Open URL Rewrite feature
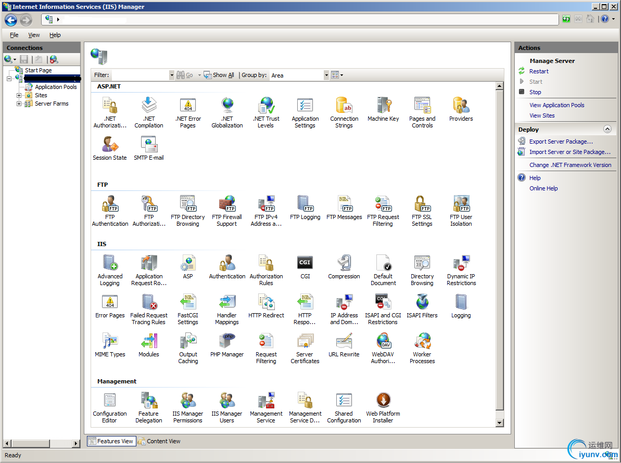This screenshot has height=463, width=621. [x=344, y=345]
